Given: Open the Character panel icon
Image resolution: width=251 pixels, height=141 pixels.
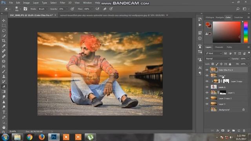Looking at the screenshot, I should click(x=200, y=68).
